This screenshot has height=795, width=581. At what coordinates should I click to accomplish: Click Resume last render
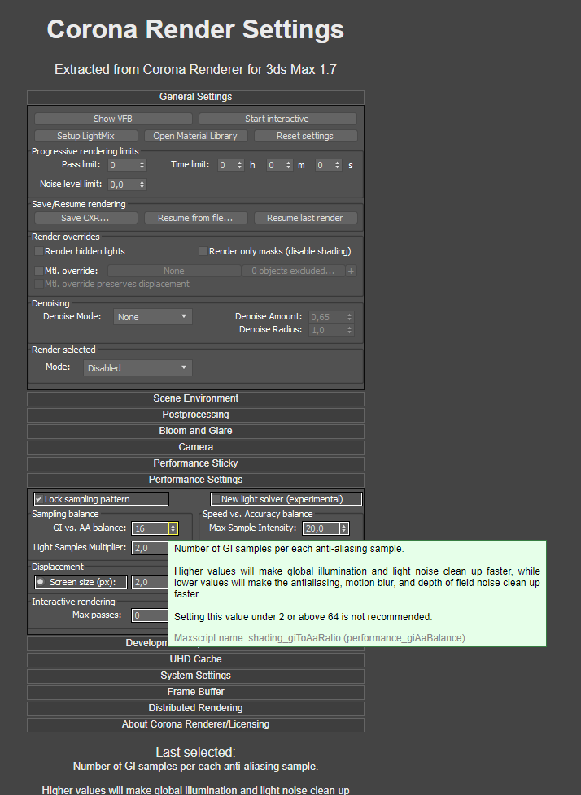305,218
